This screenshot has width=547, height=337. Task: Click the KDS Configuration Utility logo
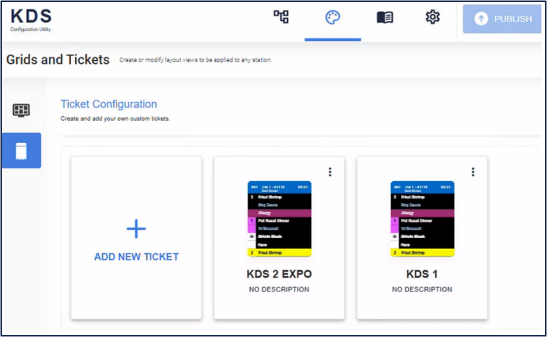(31, 20)
